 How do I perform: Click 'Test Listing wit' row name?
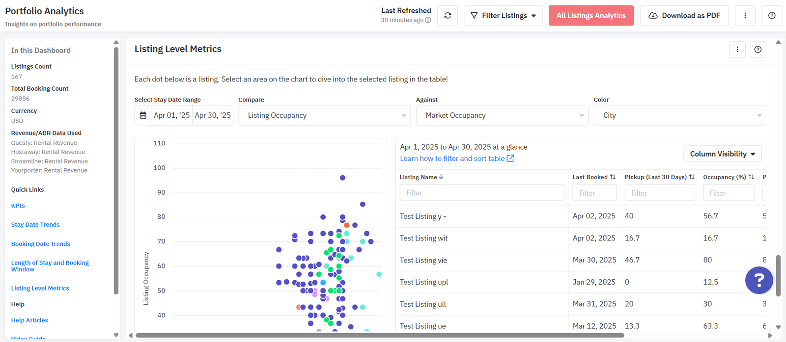pos(424,238)
